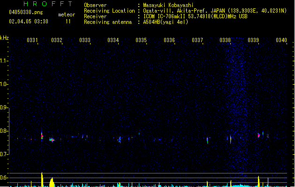Click the date 02.04.05 03:30
295x187 pixels.
tap(29, 22)
